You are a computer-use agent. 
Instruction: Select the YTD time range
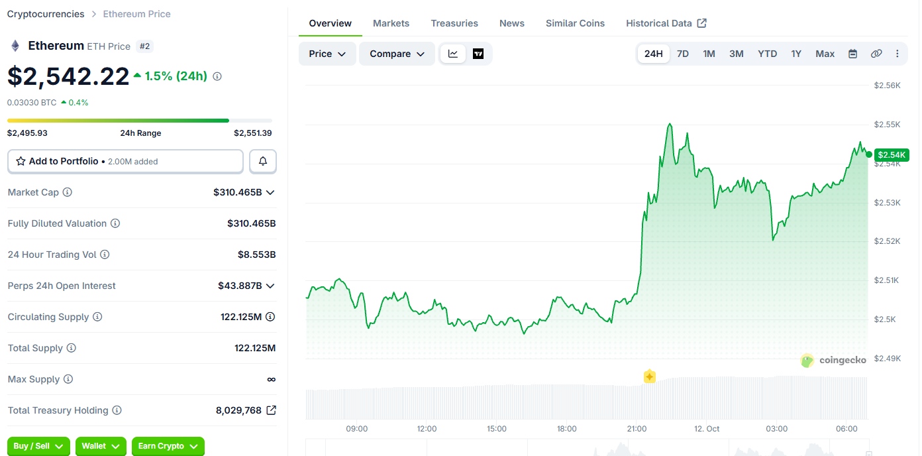(x=768, y=54)
